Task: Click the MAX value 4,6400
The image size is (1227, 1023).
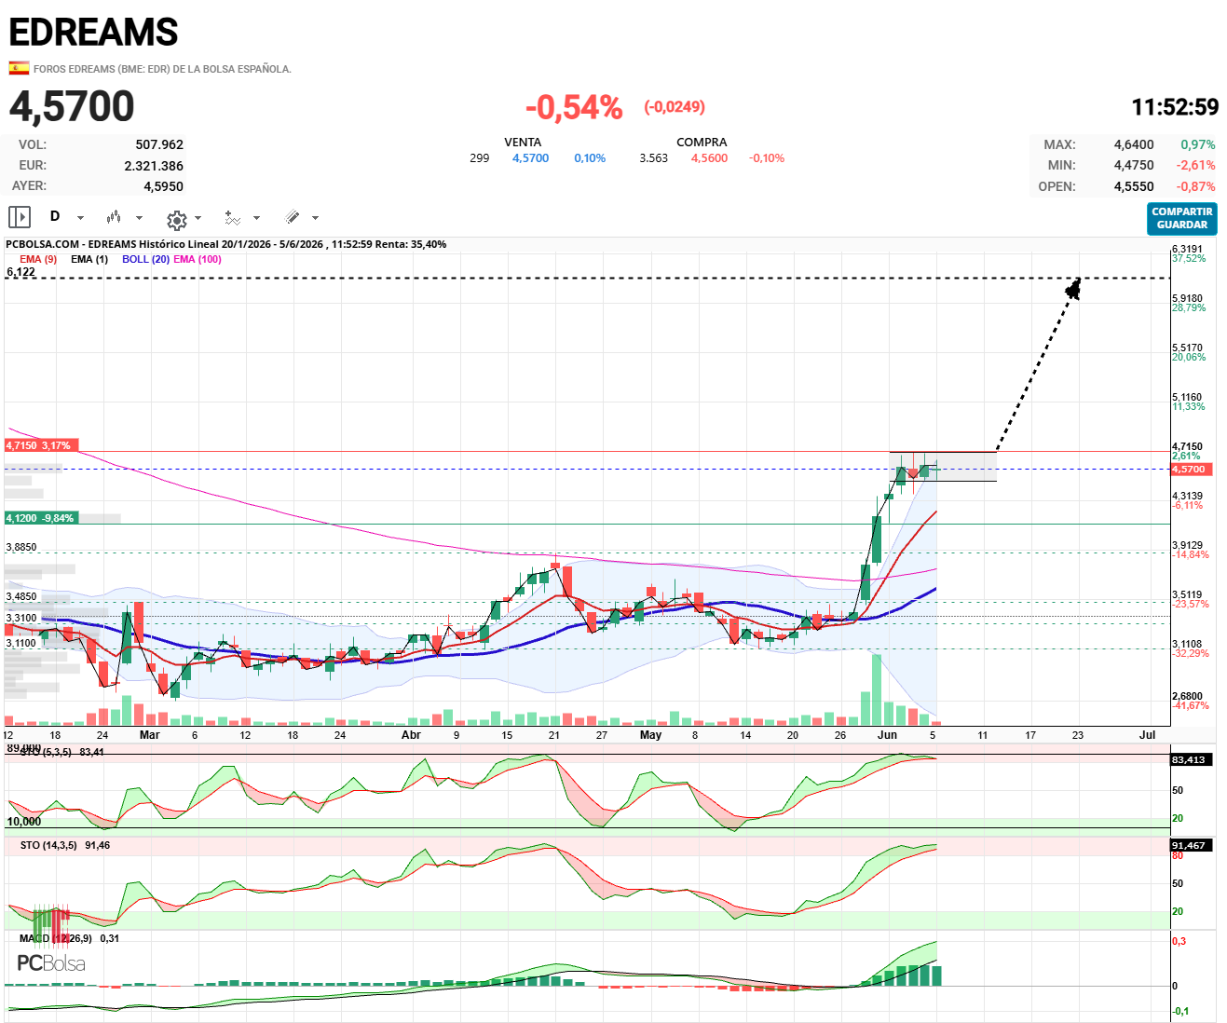Action: click(1134, 144)
